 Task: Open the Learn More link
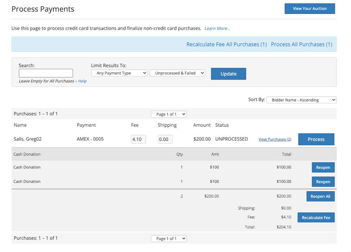[x=217, y=28]
